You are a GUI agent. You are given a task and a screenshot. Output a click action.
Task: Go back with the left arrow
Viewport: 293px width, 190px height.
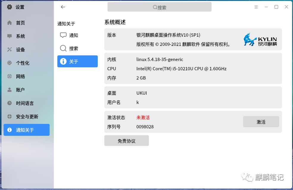click(x=63, y=7)
